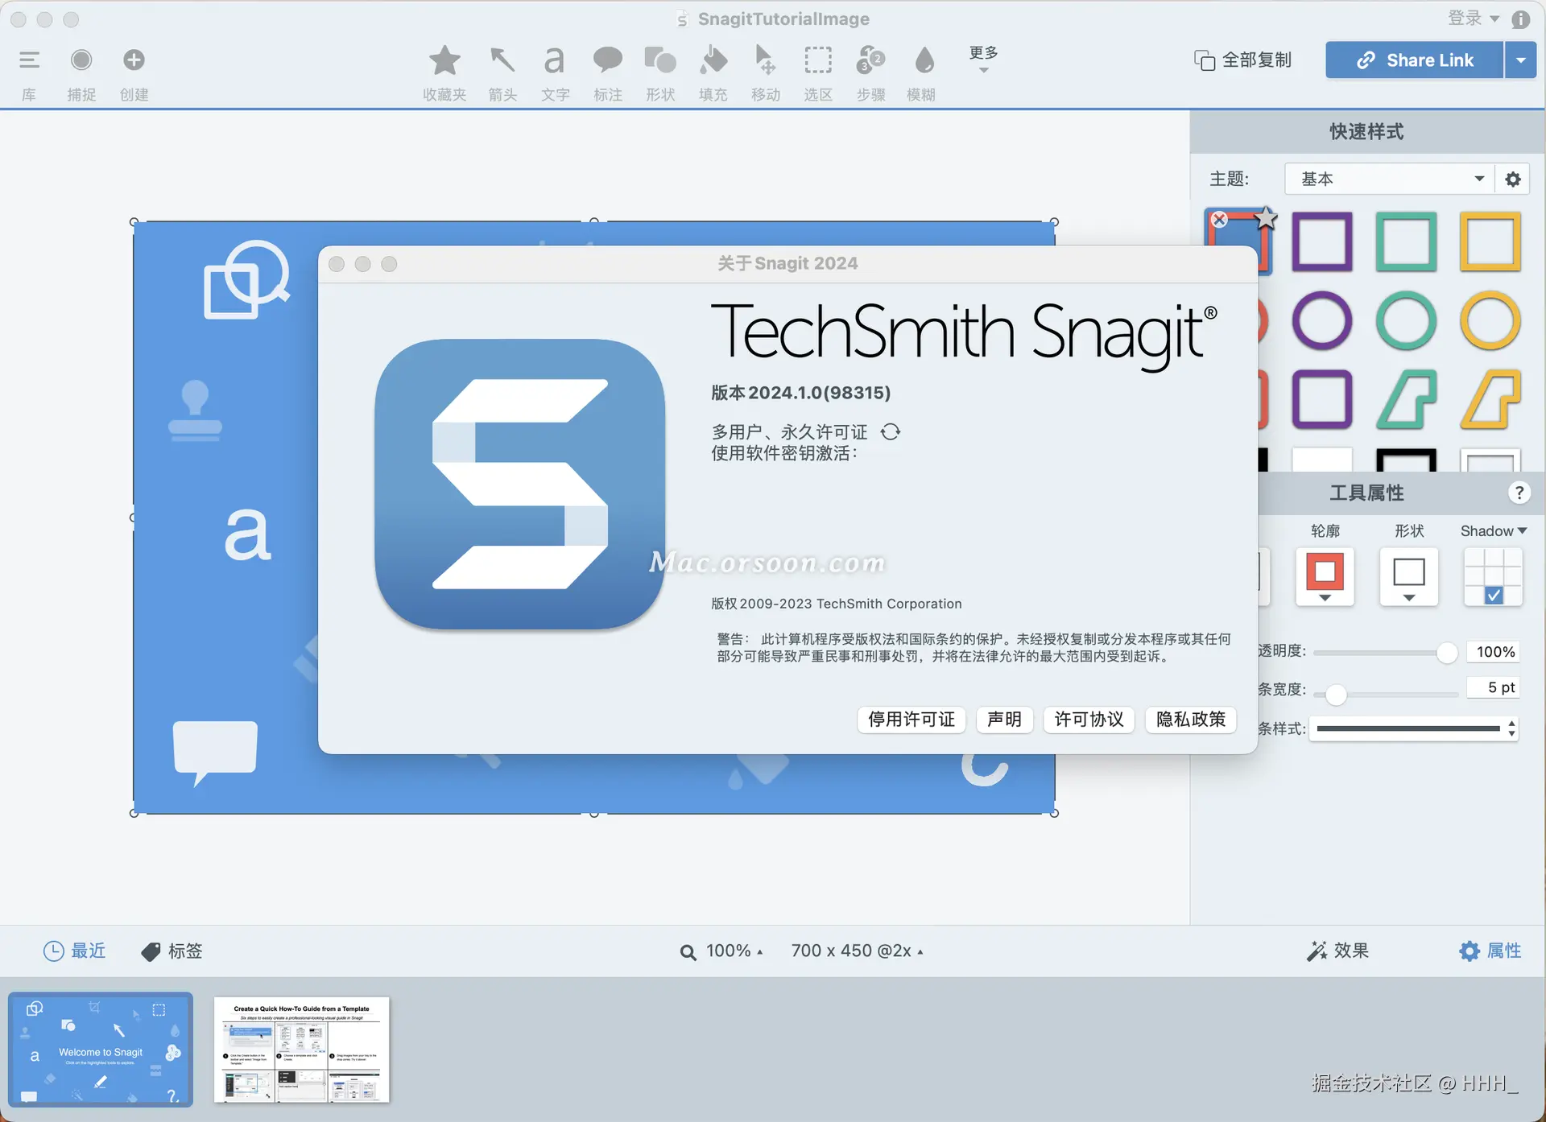The width and height of the screenshot is (1546, 1122).
Task: Select the Step numbering tool
Action: [x=870, y=61]
